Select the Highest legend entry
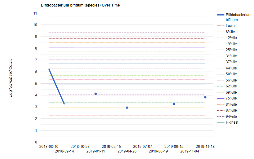 click(x=232, y=122)
